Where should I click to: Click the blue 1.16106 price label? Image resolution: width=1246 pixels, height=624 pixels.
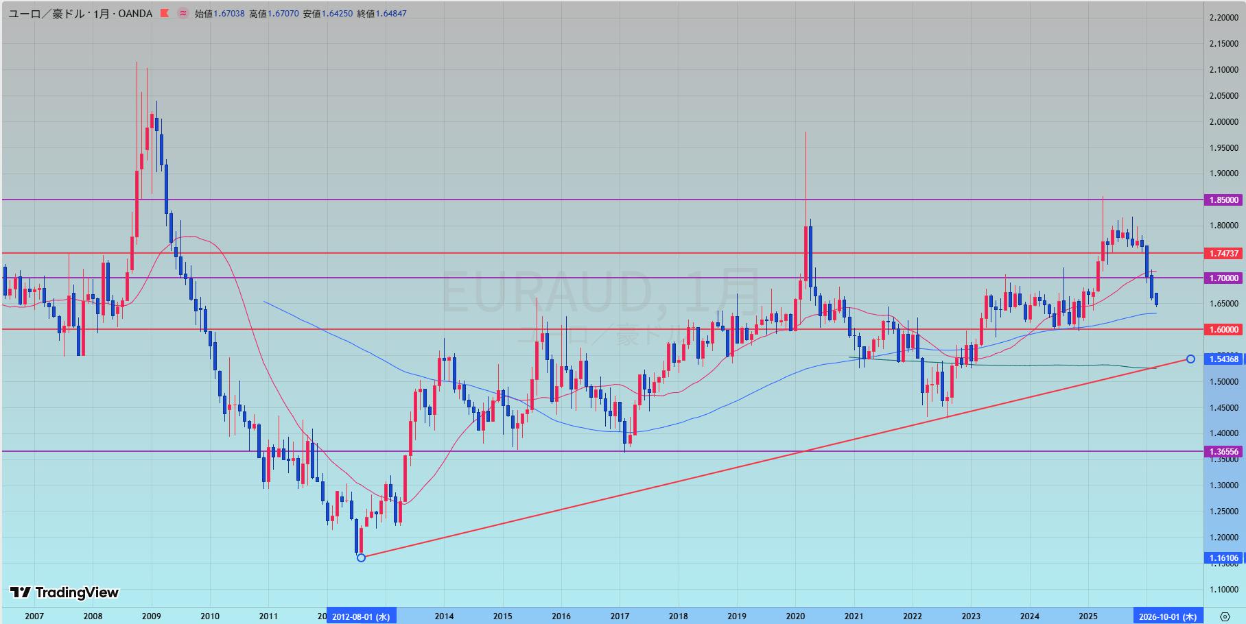click(x=1224, y=558)
